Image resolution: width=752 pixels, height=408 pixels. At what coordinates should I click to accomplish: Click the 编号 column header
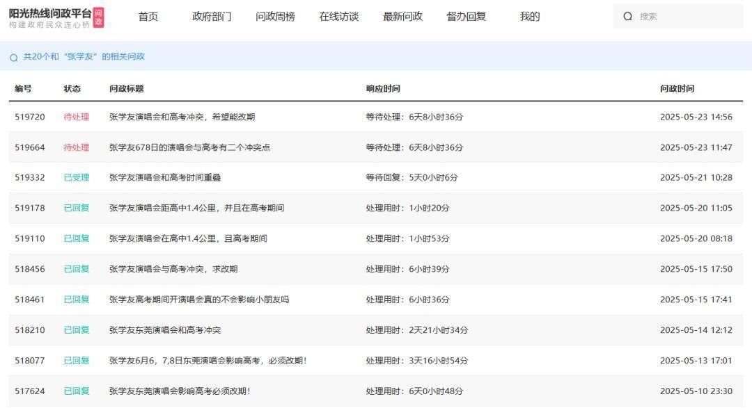[x=23, y=88]
